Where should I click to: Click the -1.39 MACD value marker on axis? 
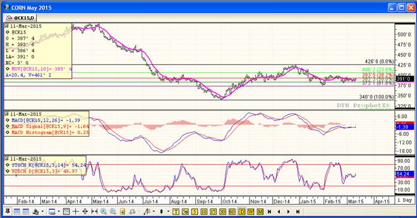pos(404,127)
